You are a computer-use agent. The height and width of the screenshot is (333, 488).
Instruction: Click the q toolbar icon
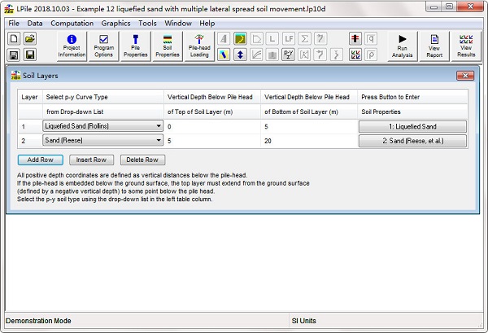pos(371,38)
